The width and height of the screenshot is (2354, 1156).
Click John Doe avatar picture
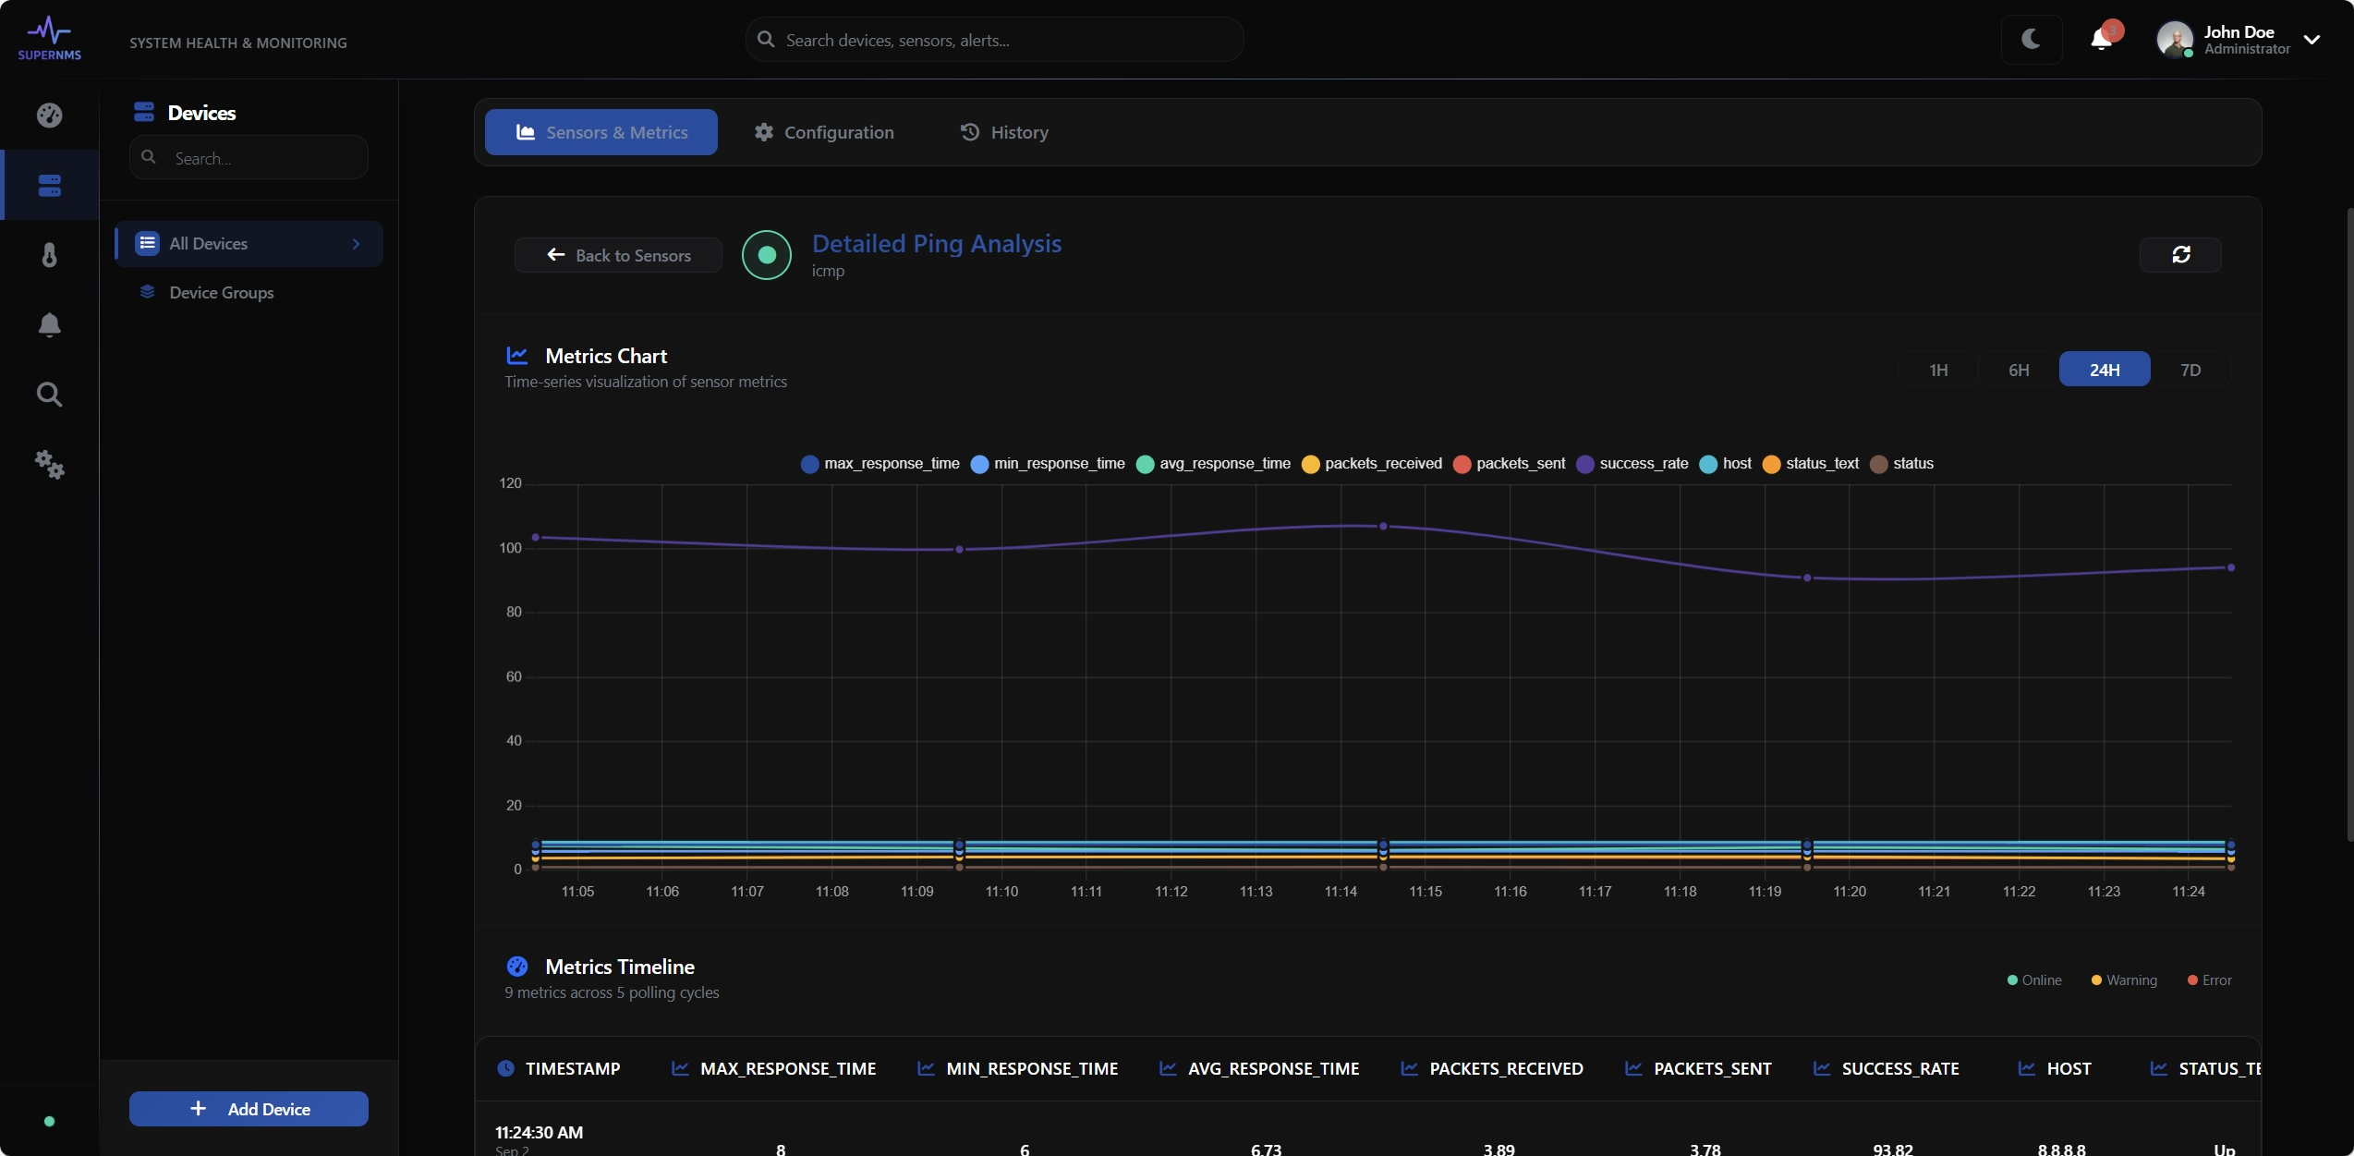click(x=2174, y=39)
